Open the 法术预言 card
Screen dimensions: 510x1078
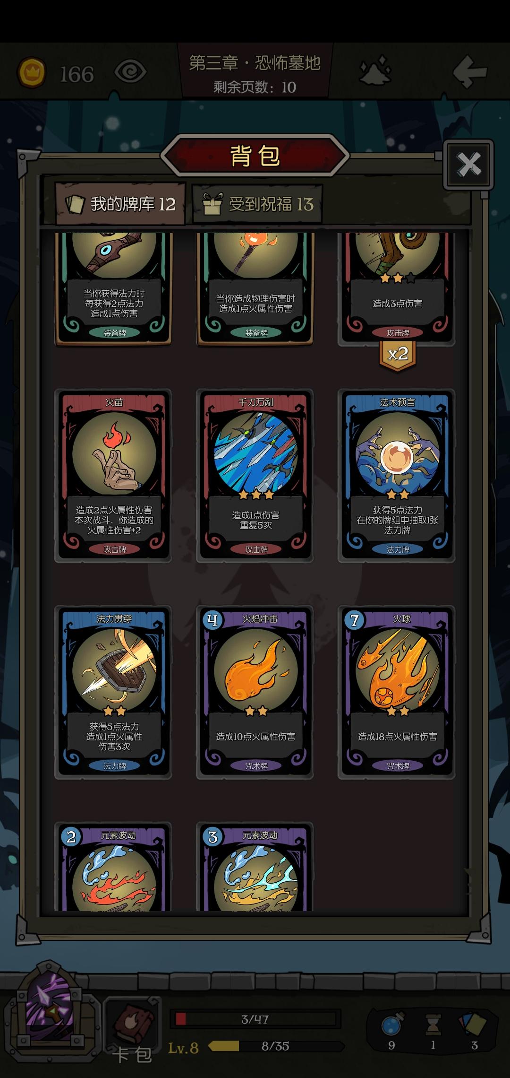[397, 476]
